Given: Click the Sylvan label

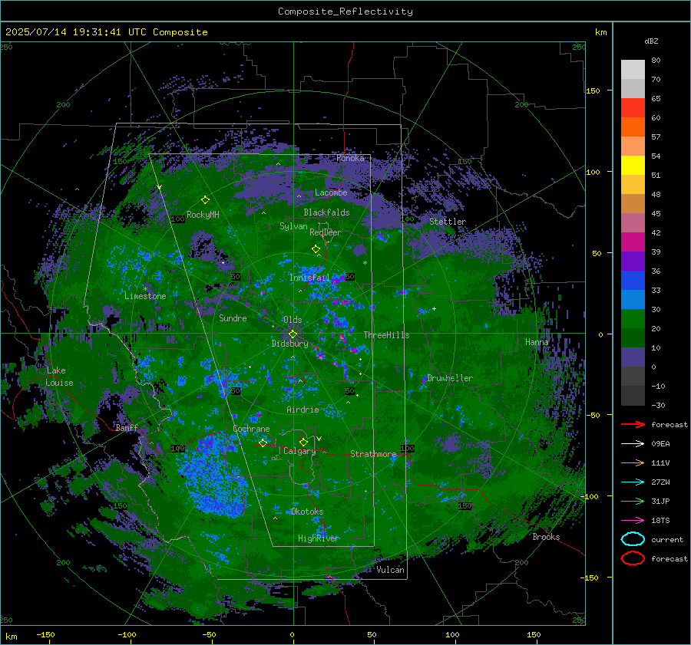Looking at the screenshot, I should 293,226.
